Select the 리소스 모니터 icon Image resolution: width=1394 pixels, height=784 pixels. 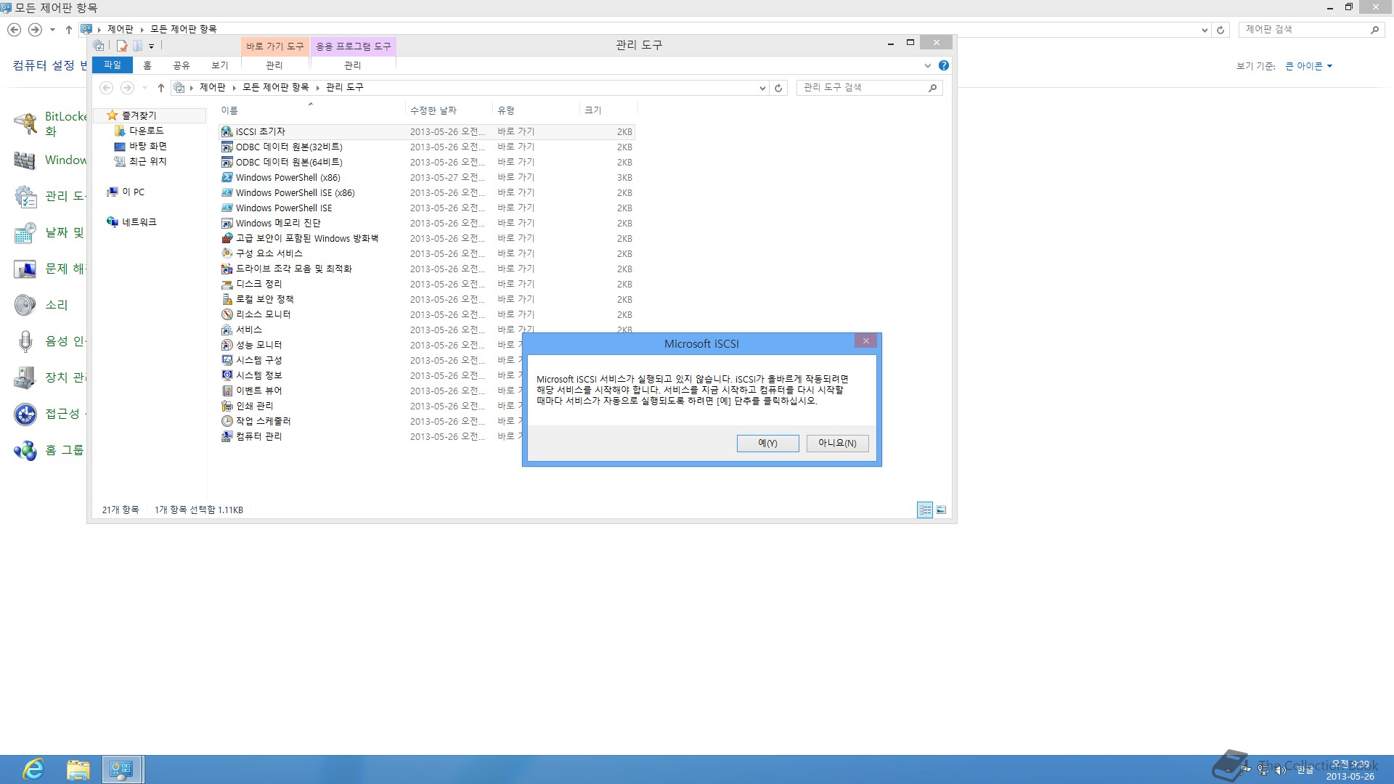click(227, 314)
